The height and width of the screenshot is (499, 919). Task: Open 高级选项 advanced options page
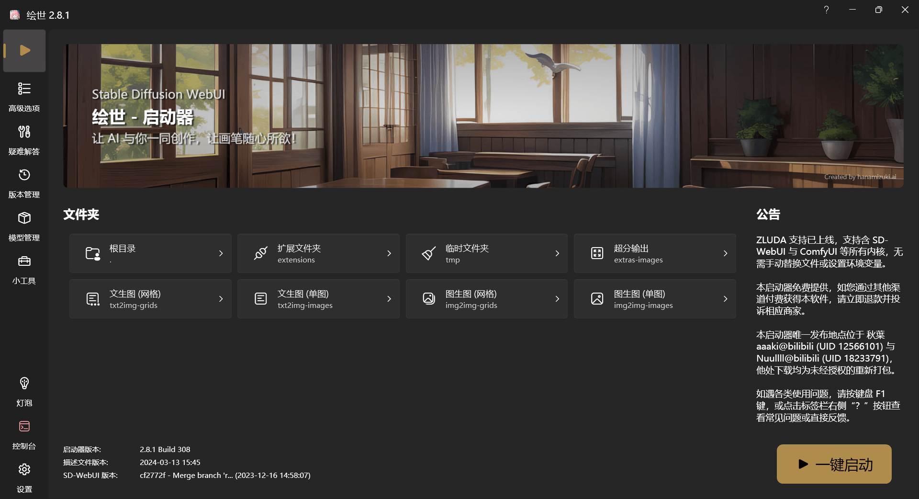pos(24,97)
